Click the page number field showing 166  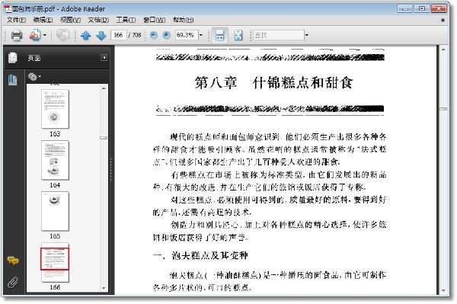click(x=118, y=35)
